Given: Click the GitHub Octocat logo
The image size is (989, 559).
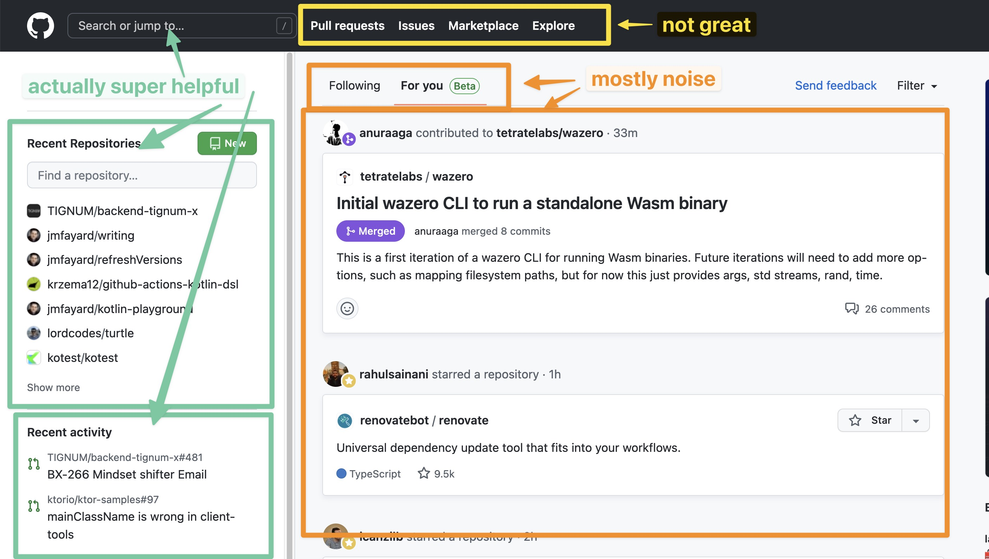Looking at the screenshot, I should pos(41,25).
